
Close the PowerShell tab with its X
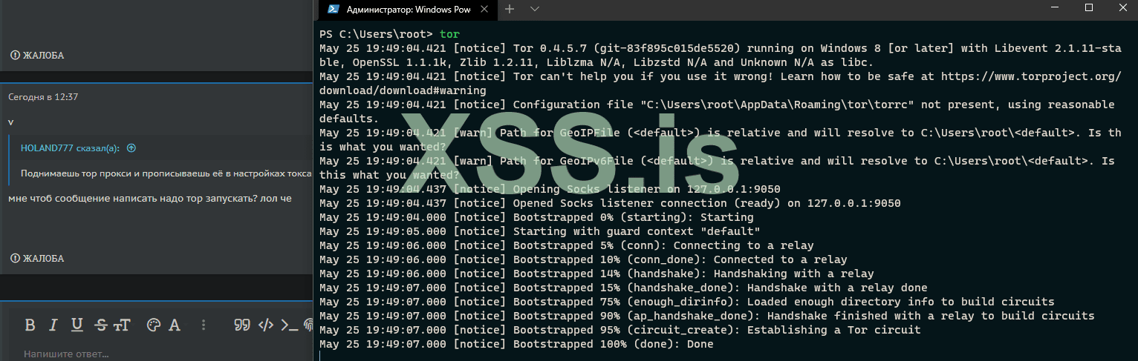coord(484,9)
